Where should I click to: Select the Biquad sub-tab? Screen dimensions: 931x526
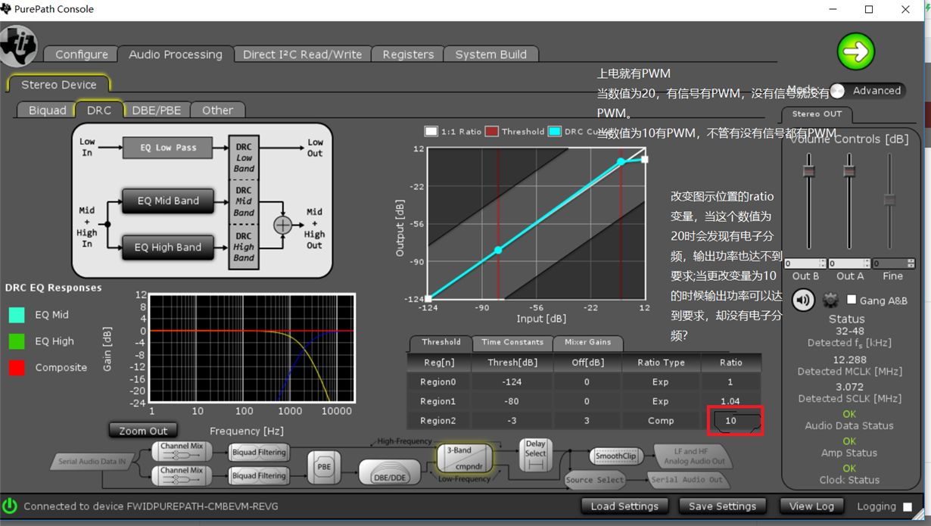coord(47,110)
